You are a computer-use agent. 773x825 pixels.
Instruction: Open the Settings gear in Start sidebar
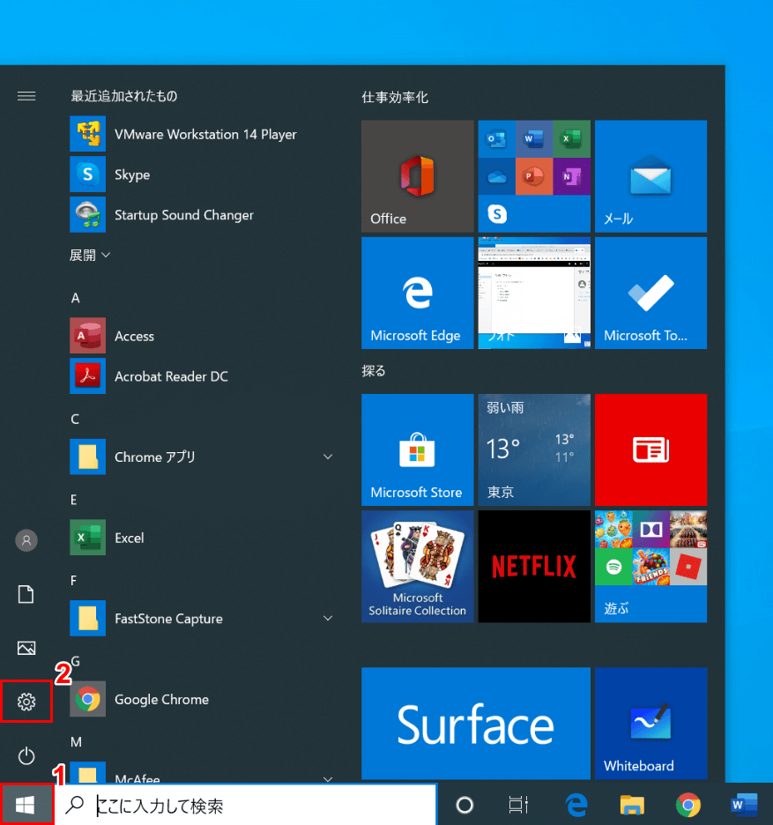(26, 702)
